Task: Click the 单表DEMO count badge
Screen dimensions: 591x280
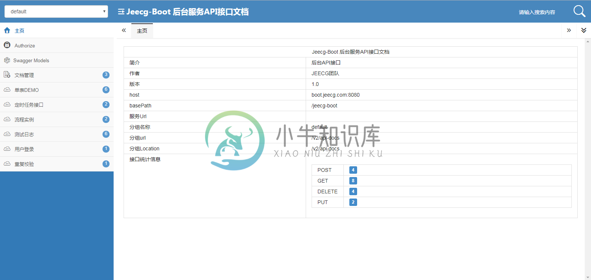Action: coord(106,90)
